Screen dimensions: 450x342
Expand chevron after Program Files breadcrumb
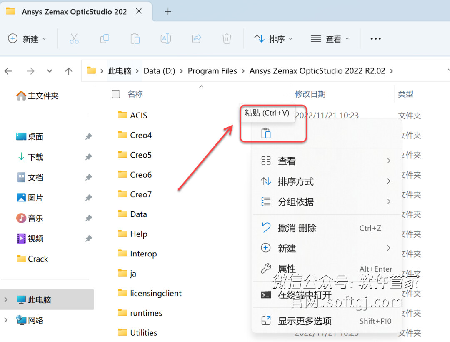243,71
